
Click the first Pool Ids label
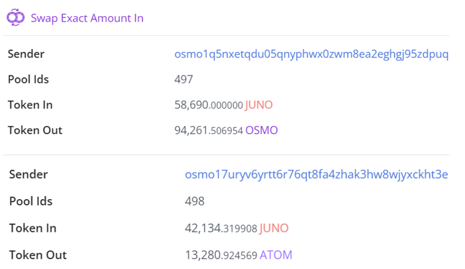[x=28, y=79]
